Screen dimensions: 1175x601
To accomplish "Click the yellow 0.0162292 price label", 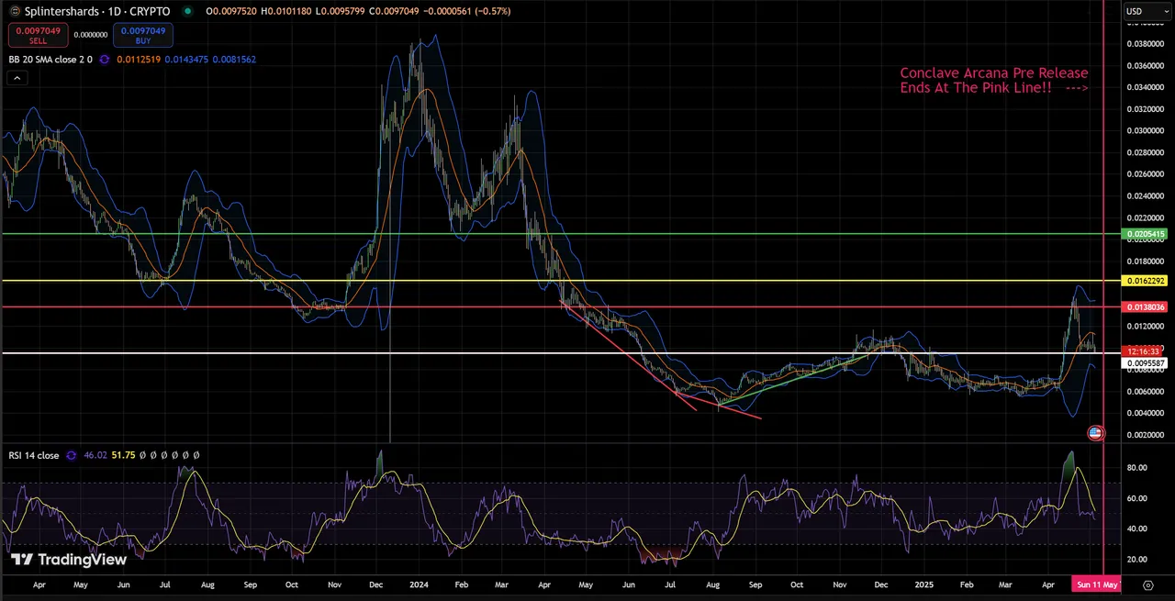I will [x=1146, y=280].
